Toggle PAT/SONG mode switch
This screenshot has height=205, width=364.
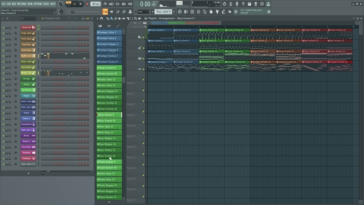[x=69, y=4]
